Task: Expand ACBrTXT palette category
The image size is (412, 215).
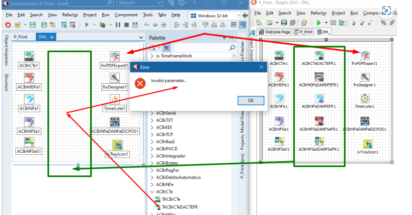Action: click(x=152, y=120)
